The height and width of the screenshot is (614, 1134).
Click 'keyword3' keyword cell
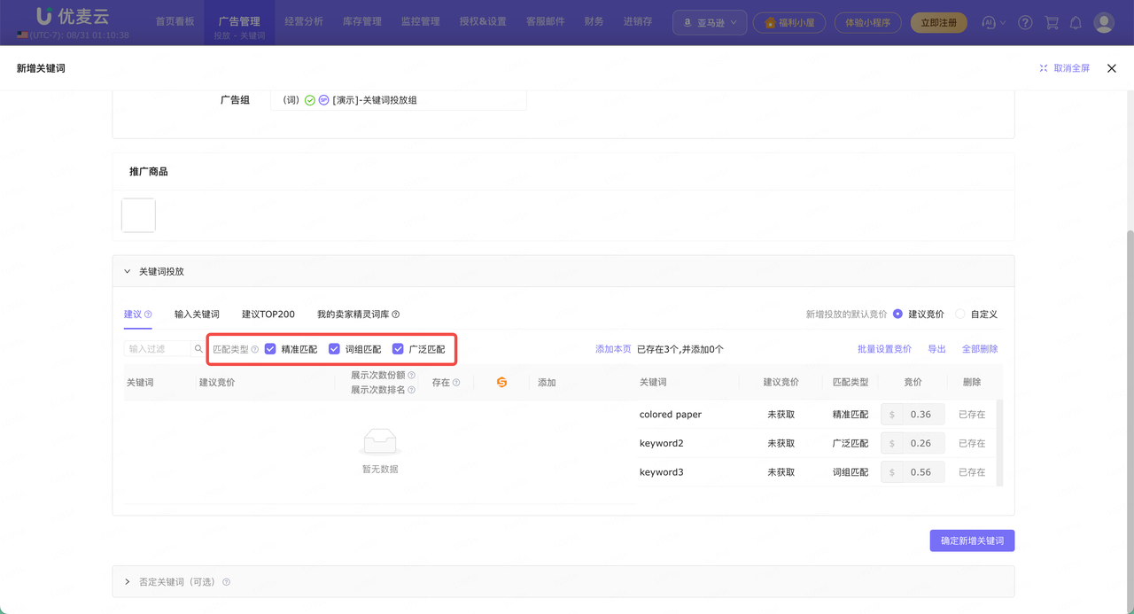pyautogui.click(x=662, y=472)
